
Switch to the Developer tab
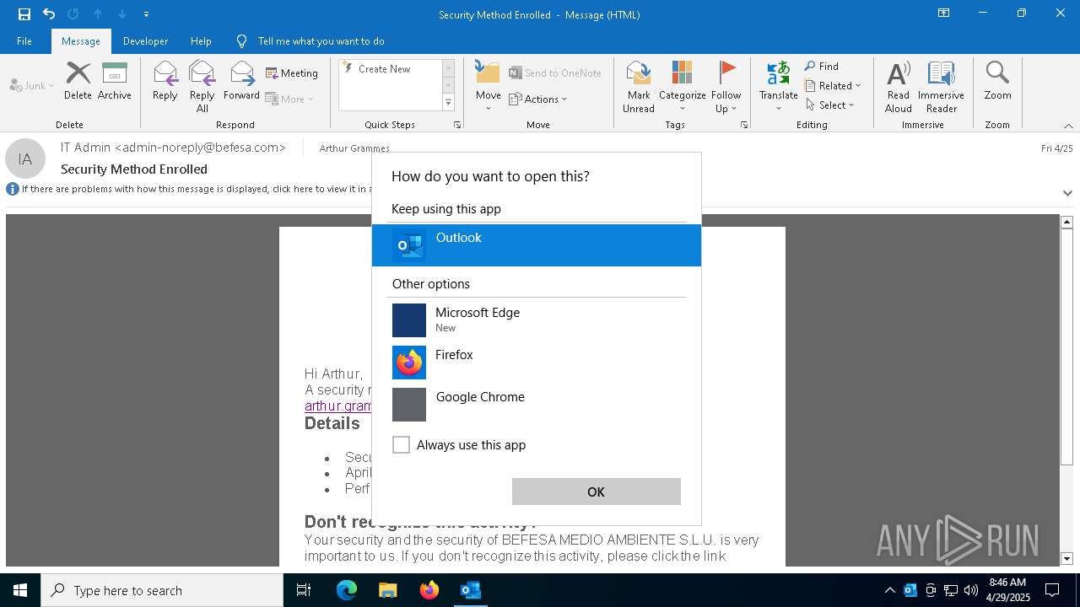(145, 40)
